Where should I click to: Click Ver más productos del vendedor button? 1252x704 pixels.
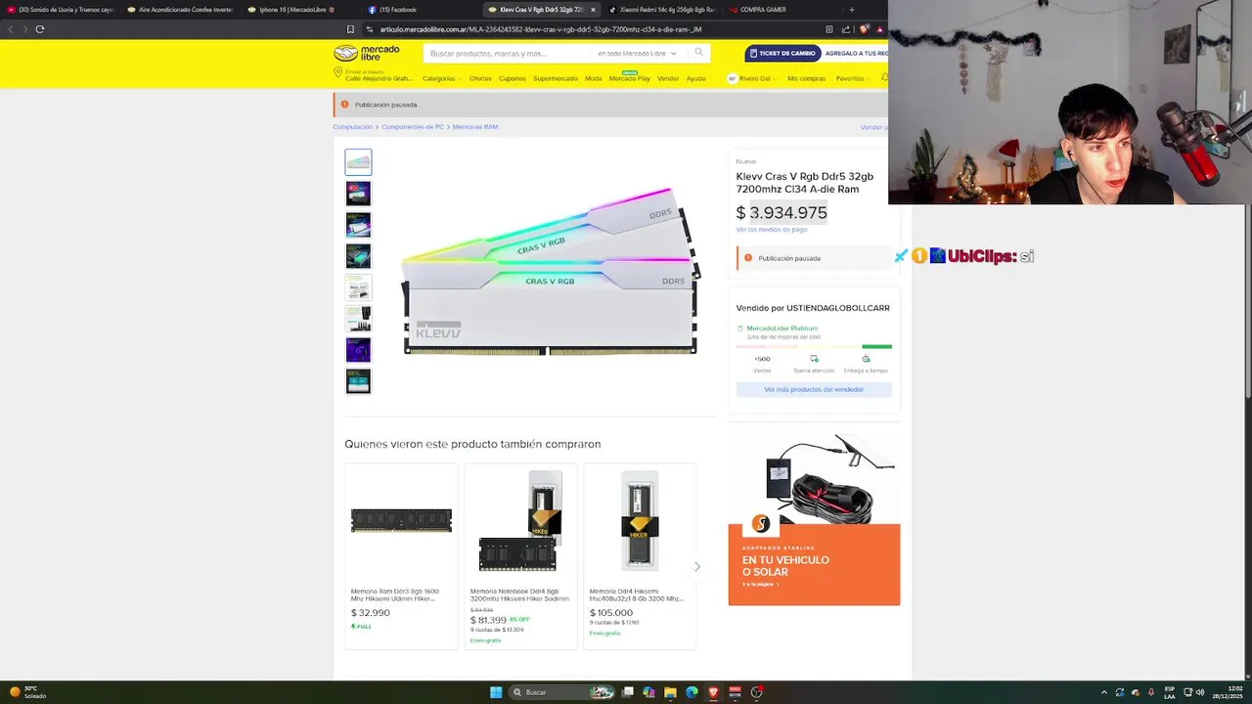814,389
